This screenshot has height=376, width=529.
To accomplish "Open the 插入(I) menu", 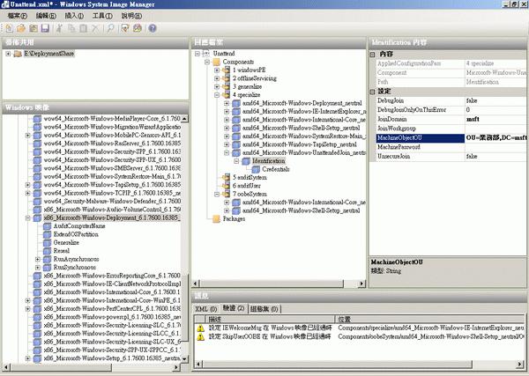I will 74,16.
